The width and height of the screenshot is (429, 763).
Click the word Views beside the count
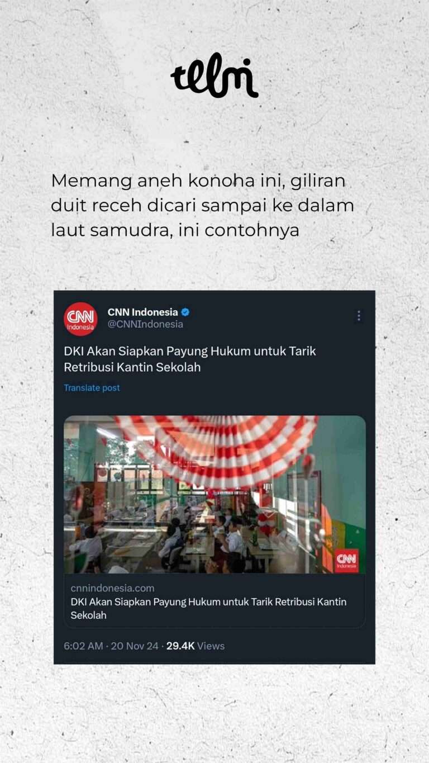(x=211, y=646)
